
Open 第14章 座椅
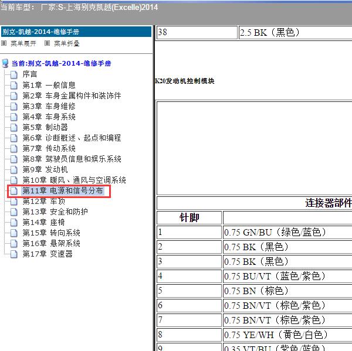(x=43, y=223)
